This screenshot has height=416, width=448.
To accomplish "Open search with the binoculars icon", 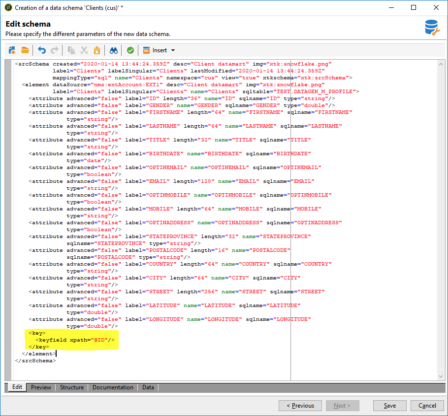I will [114, 50].
